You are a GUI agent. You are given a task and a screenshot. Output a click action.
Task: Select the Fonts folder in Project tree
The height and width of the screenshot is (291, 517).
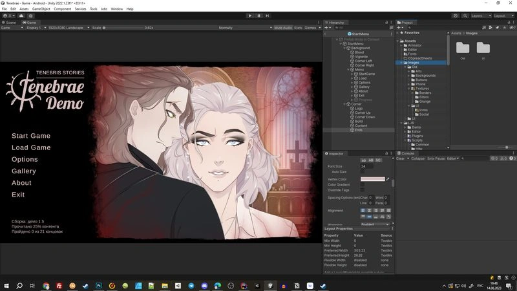[412, 54]
